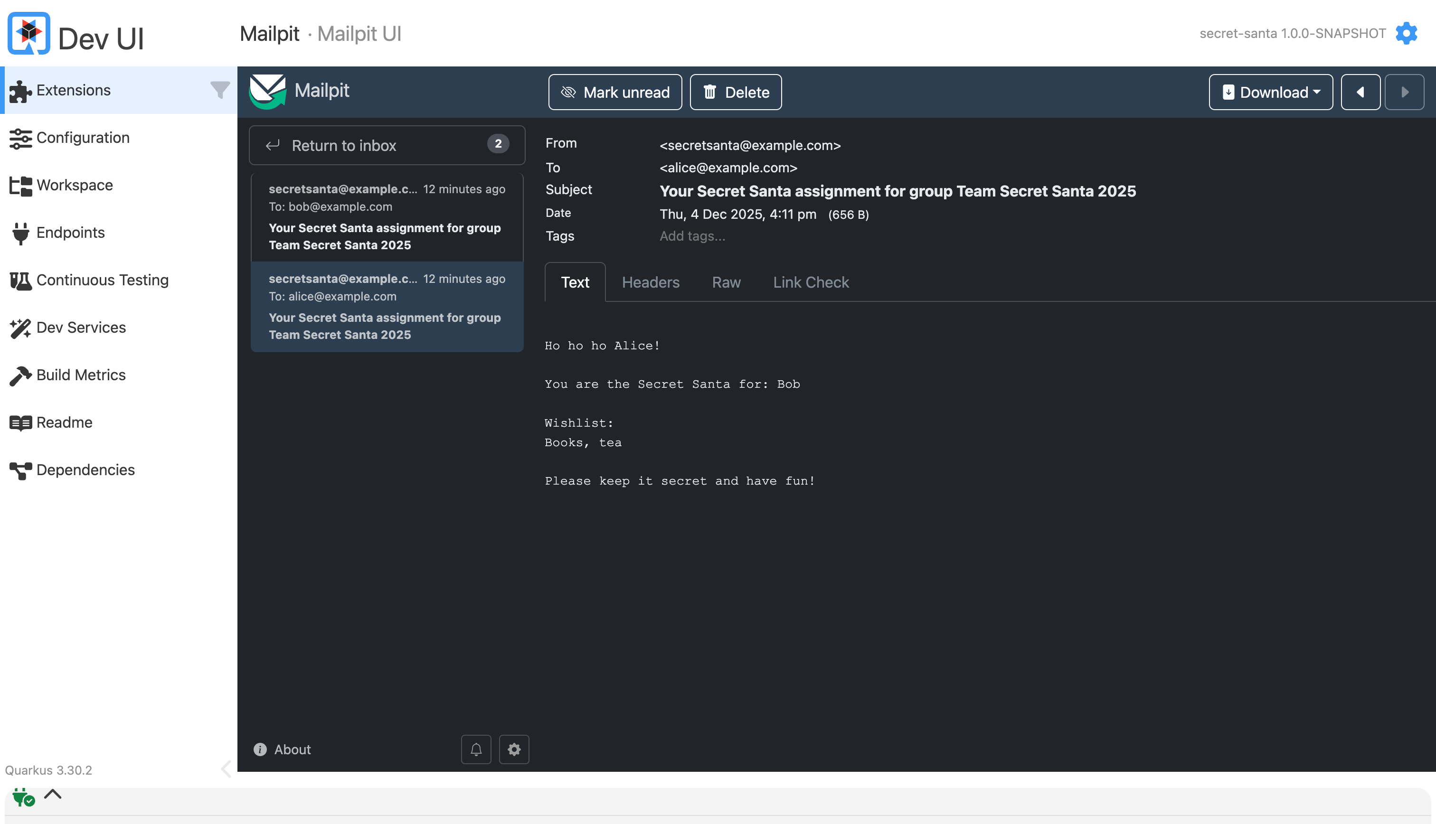The height and width of the screenshot is (824, 1436).
Task: Go to previous message arrow
Action: (x=1360, y=92)
